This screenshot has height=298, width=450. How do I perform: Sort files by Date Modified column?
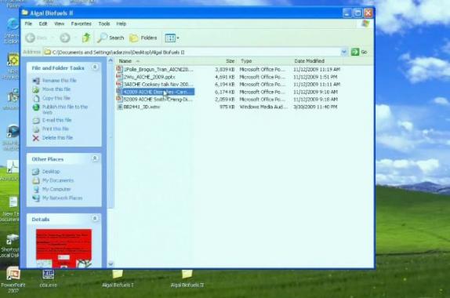point(309,61)
